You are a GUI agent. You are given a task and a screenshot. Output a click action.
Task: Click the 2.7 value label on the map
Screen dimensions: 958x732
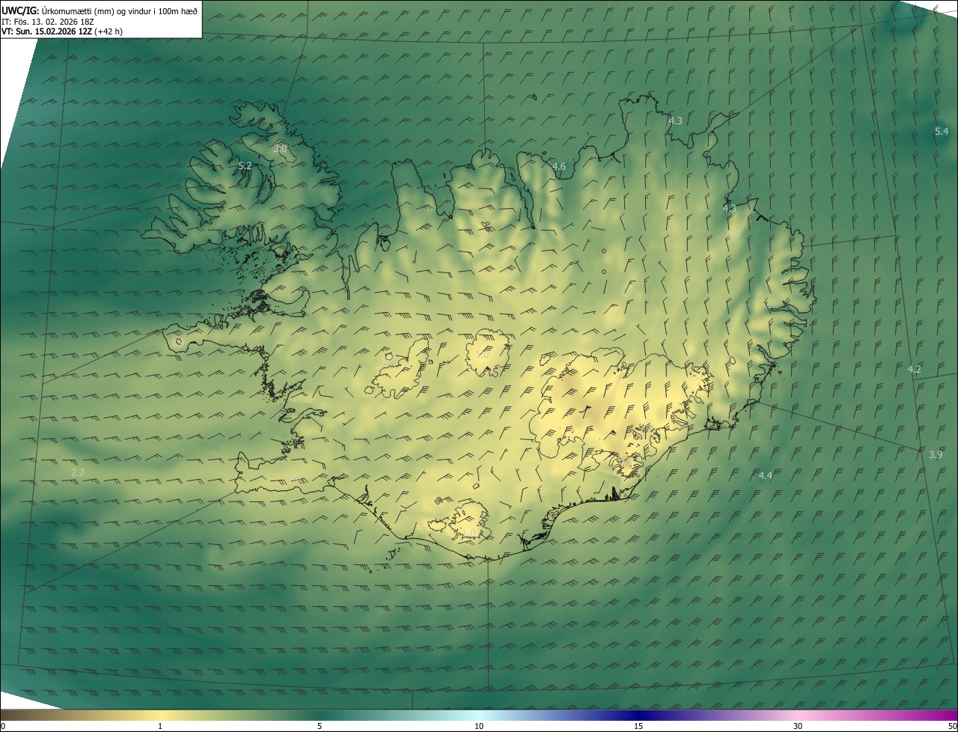77,472
